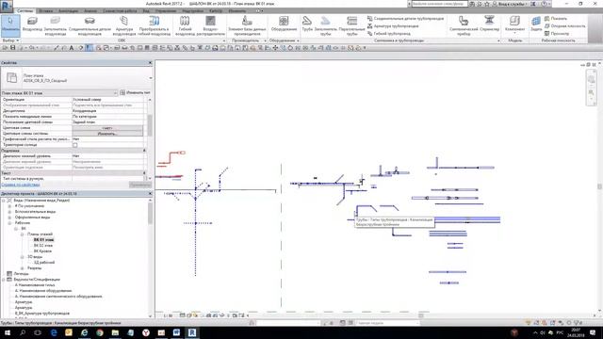Click the Изменить... color scheme systems button
Image resolution: width=603 pixels, height=339 pixels.
[x=107, y=134]
